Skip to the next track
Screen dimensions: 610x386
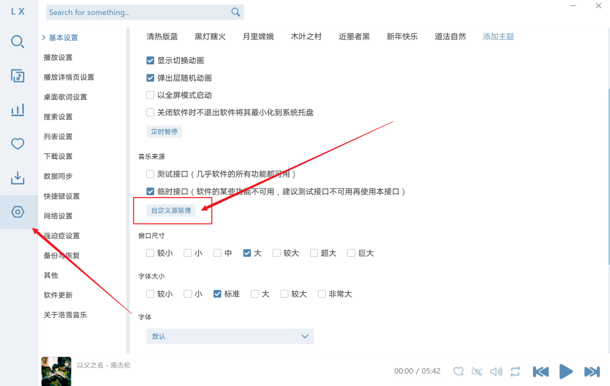click(591, 371)
